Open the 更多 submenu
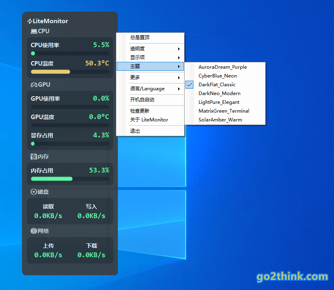Screen dimensions: 334x290 [150, 77]
